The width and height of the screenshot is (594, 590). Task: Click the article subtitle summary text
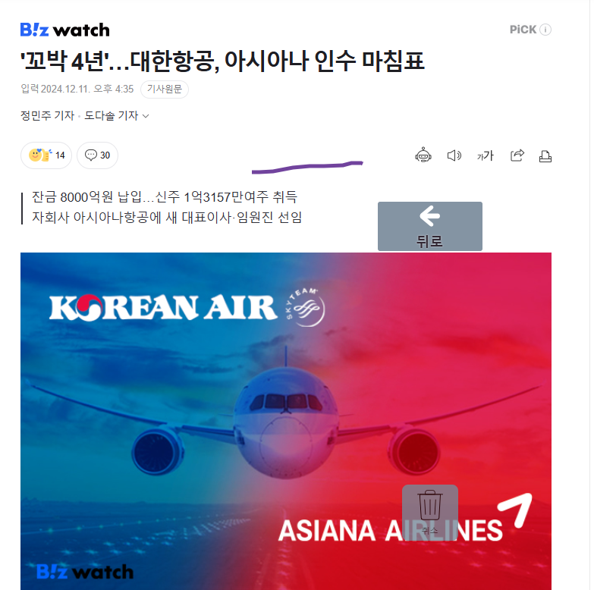coord(167,207)
